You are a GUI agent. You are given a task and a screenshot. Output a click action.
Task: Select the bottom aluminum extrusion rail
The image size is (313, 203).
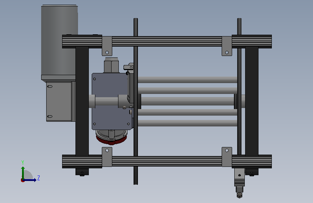(167, 161)
